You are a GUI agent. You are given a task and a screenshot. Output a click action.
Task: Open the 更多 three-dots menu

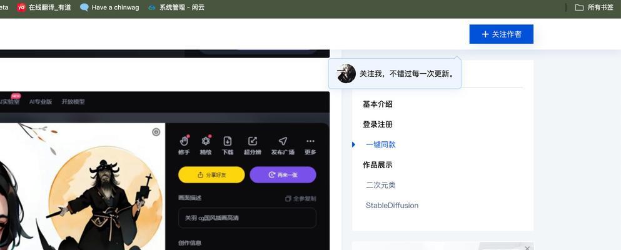click(310, 141)
